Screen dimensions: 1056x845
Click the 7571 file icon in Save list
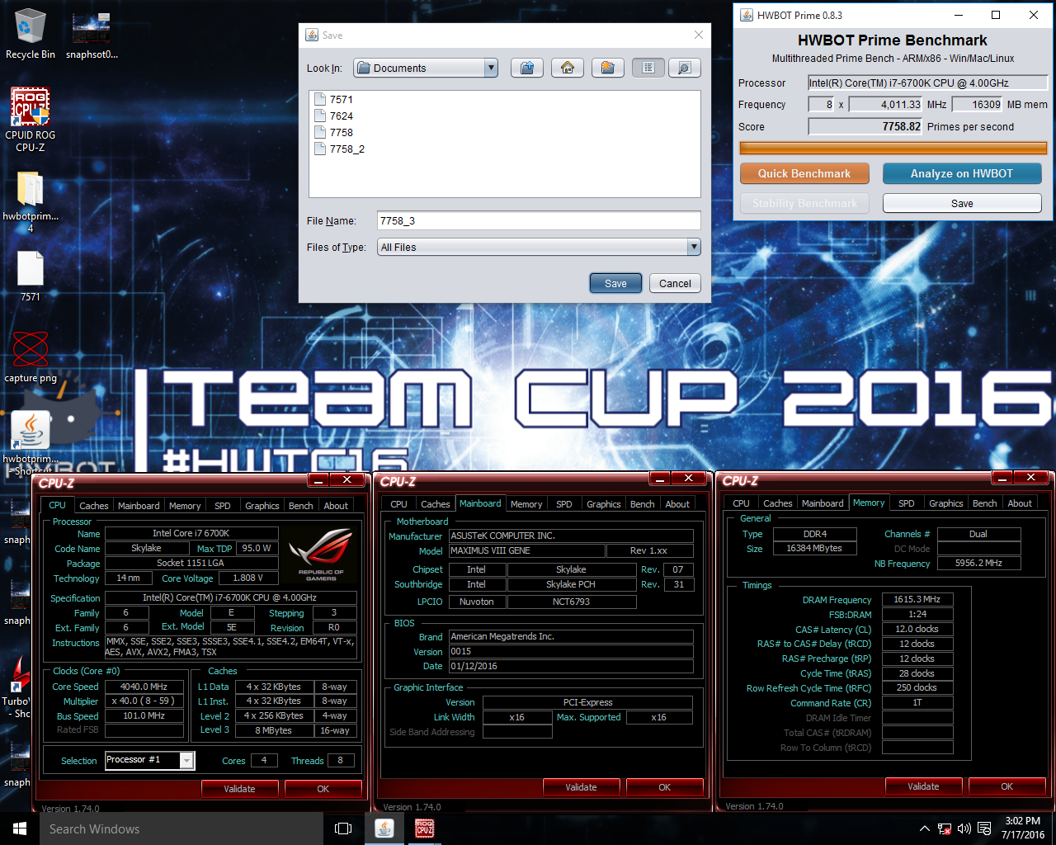click(x=320, y=99)
